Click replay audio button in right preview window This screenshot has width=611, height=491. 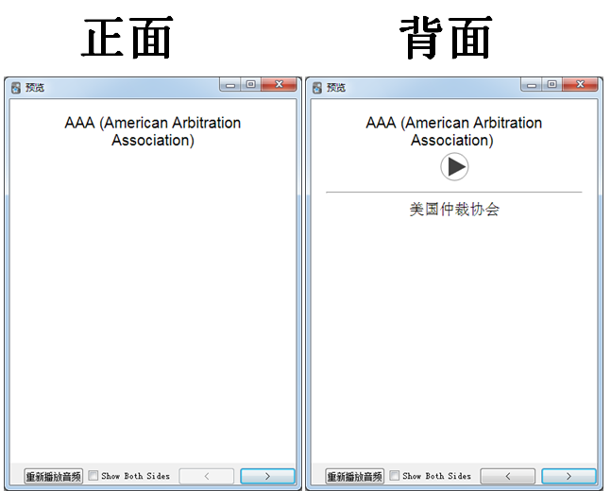coord(354,476)
